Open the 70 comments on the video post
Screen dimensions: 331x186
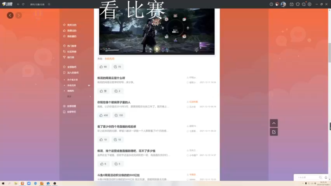point(118,67)
